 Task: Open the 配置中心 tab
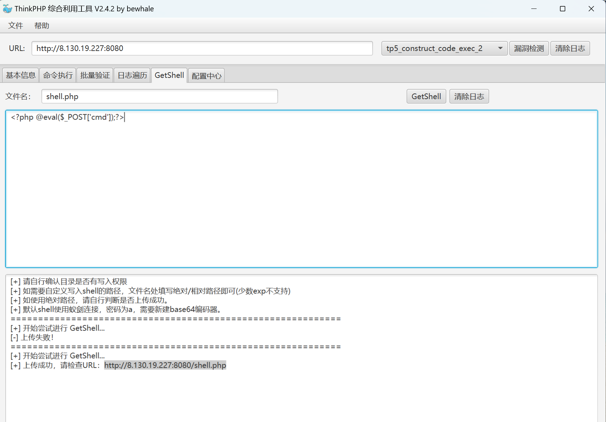point(206,76)
